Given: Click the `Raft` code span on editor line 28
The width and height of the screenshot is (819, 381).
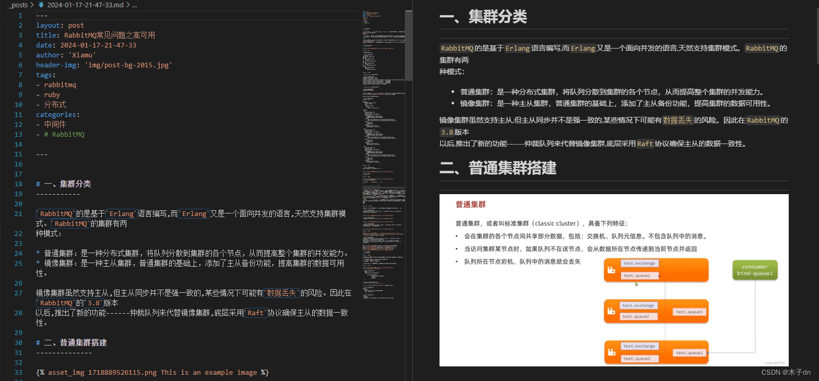Looking at the screenshot, I should tap(256, 313).
